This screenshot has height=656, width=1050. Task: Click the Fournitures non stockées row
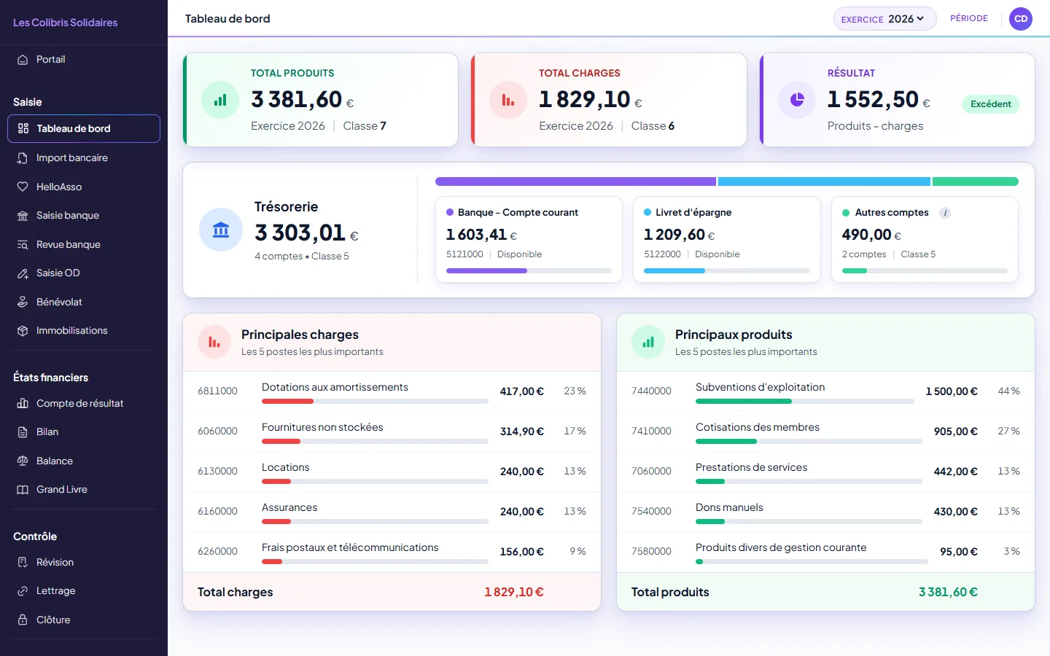pyautogui.click(x=392, y=432)
